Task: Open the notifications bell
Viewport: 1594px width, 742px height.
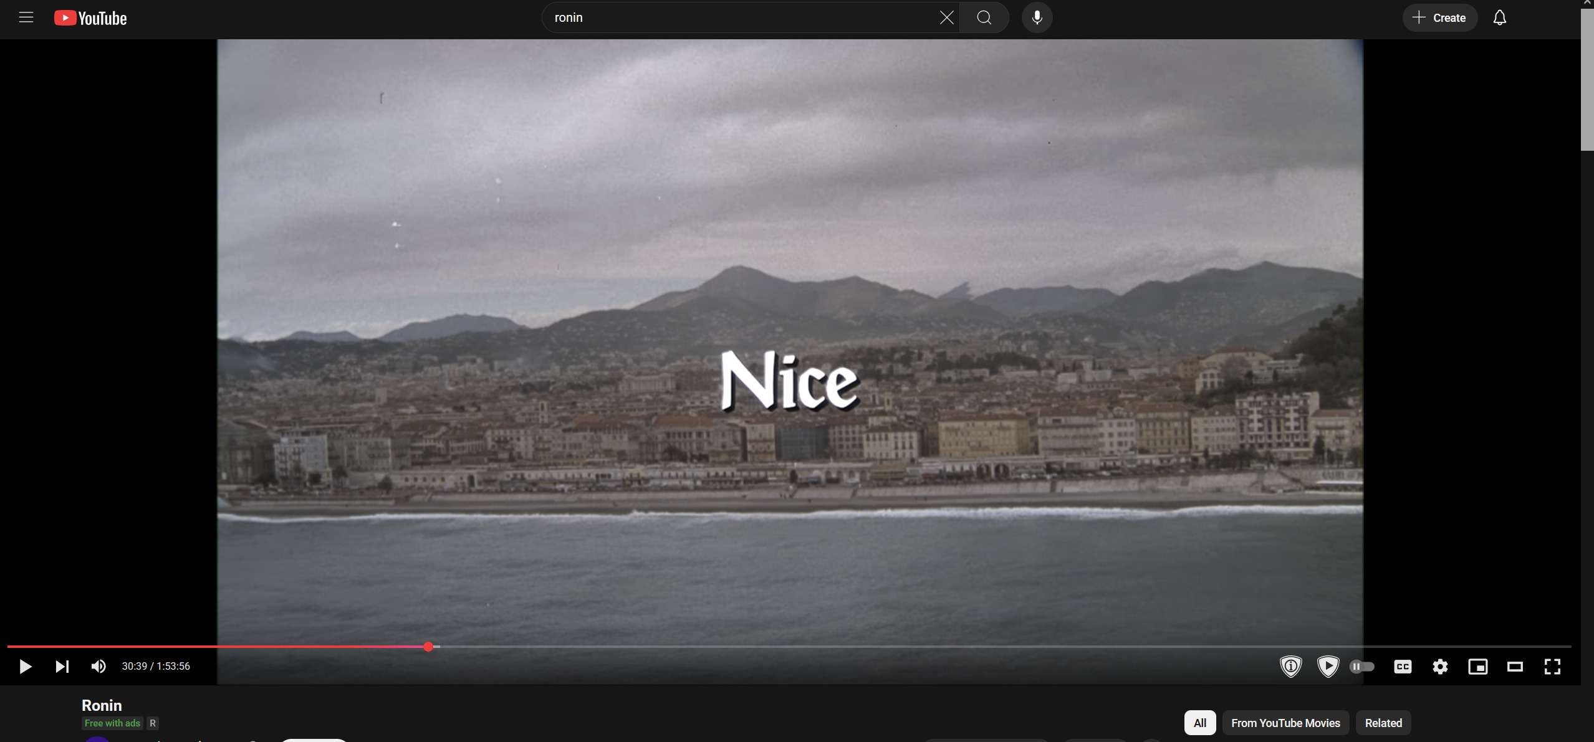Action: pyautogui.click(x=1500, y=17)
